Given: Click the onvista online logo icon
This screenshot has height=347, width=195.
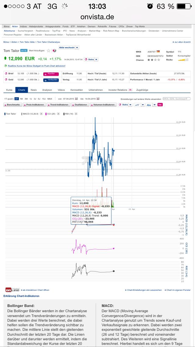Looking at the screenshot, I should pyautogui.click(x=12, y=290).
